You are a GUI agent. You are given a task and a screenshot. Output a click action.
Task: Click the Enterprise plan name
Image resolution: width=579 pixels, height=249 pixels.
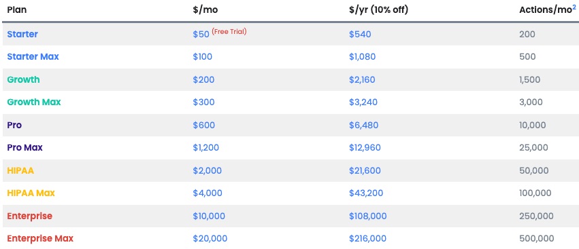coord(29,216)
